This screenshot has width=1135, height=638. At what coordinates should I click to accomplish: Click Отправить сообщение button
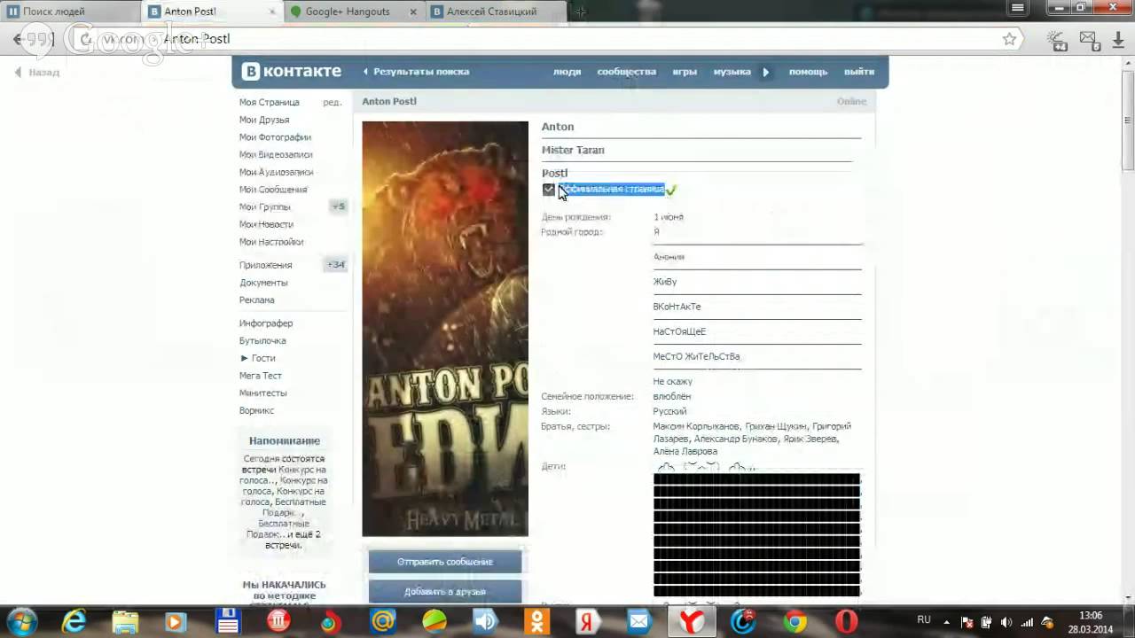445,562
